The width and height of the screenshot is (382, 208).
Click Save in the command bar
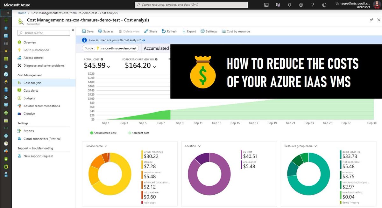pos(88,31)
